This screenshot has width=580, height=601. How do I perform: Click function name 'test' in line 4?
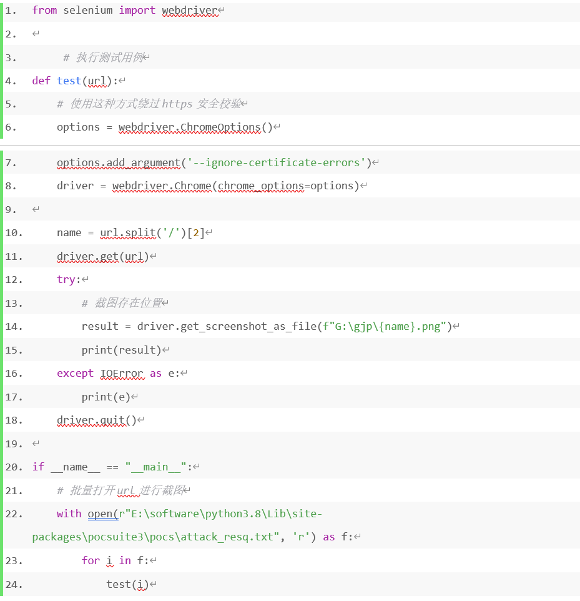coord(69,81)
